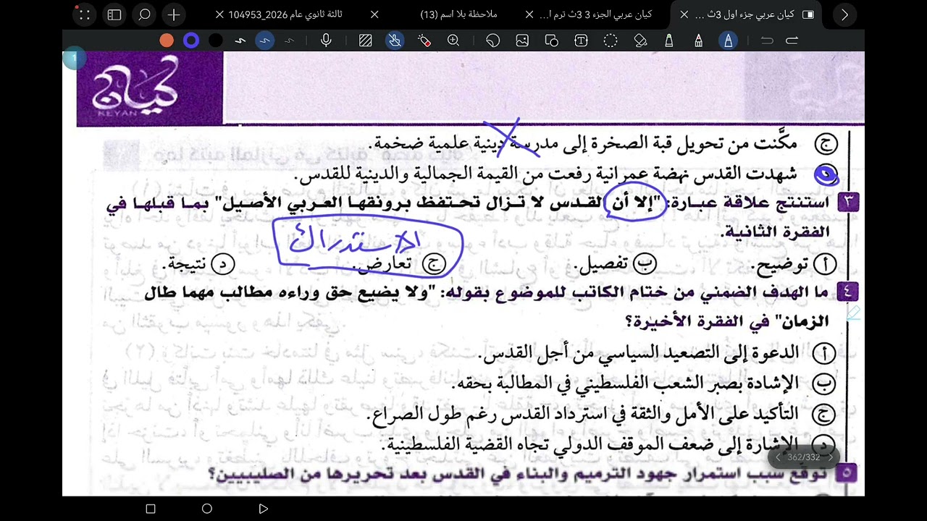927x521 pixels.
Task: Go to previous page via left chevron
Action: click(x=778, y=457)
